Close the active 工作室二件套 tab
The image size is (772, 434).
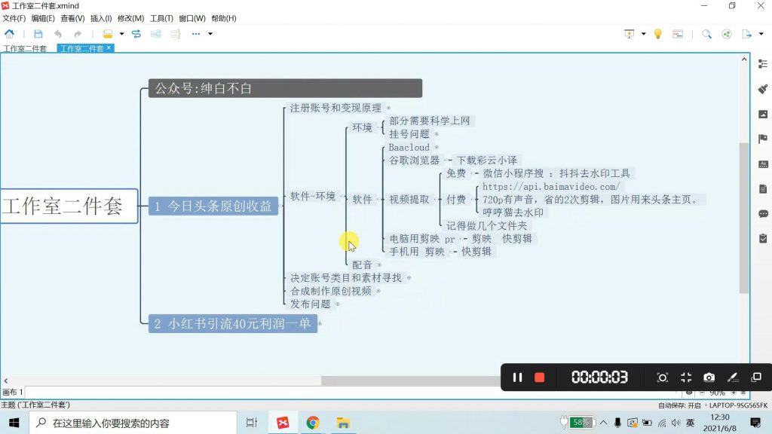point(109,47)
